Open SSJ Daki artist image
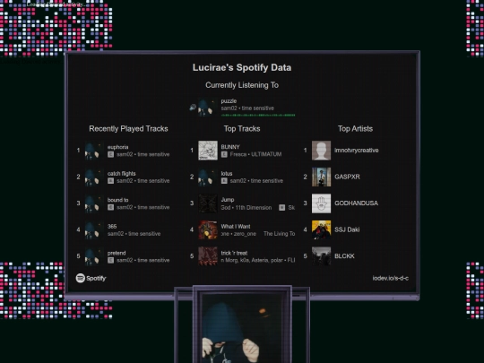 point(321,229)
